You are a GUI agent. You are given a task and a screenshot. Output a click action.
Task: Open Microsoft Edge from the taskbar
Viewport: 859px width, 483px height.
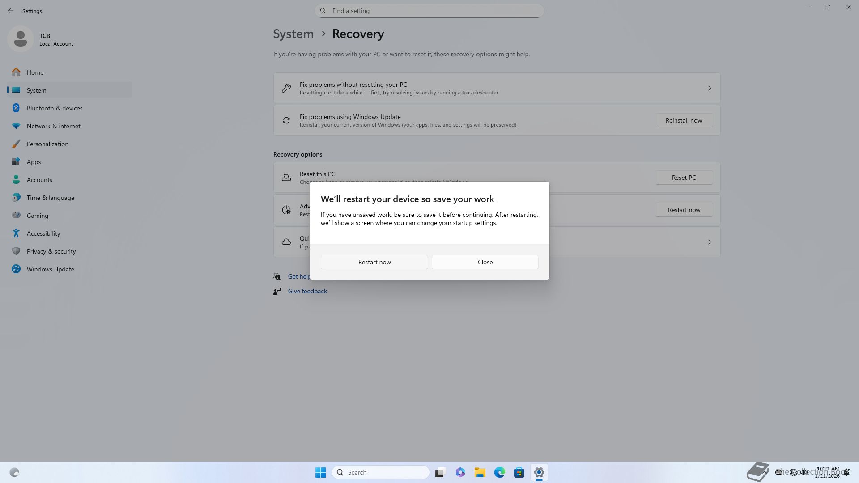click(499, 472)
